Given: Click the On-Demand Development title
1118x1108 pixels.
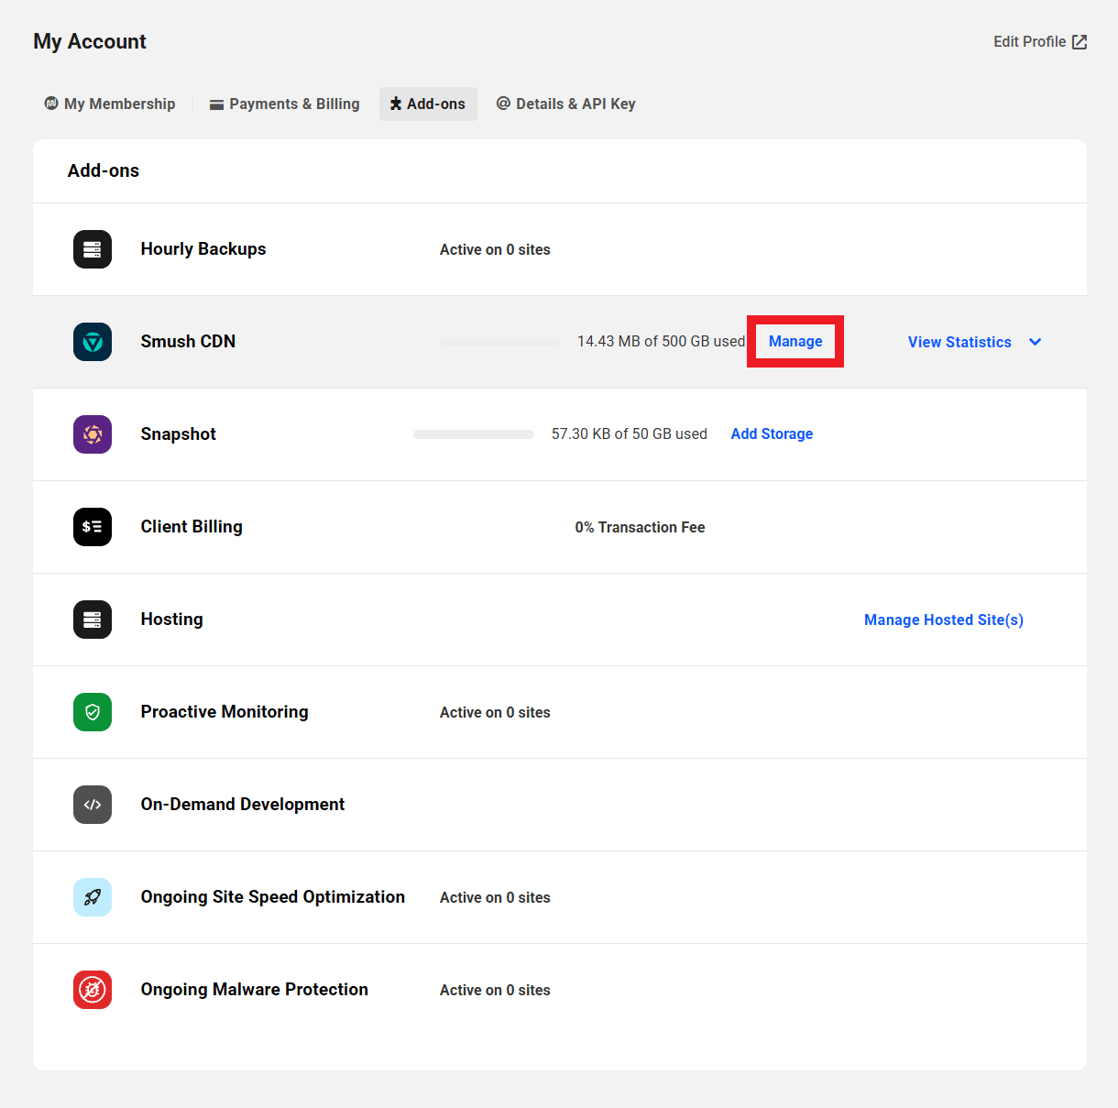Looking at the screenshot, I should 243,805.
